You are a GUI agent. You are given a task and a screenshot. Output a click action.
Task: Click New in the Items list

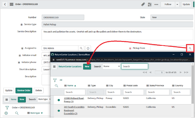click(22, 100)
